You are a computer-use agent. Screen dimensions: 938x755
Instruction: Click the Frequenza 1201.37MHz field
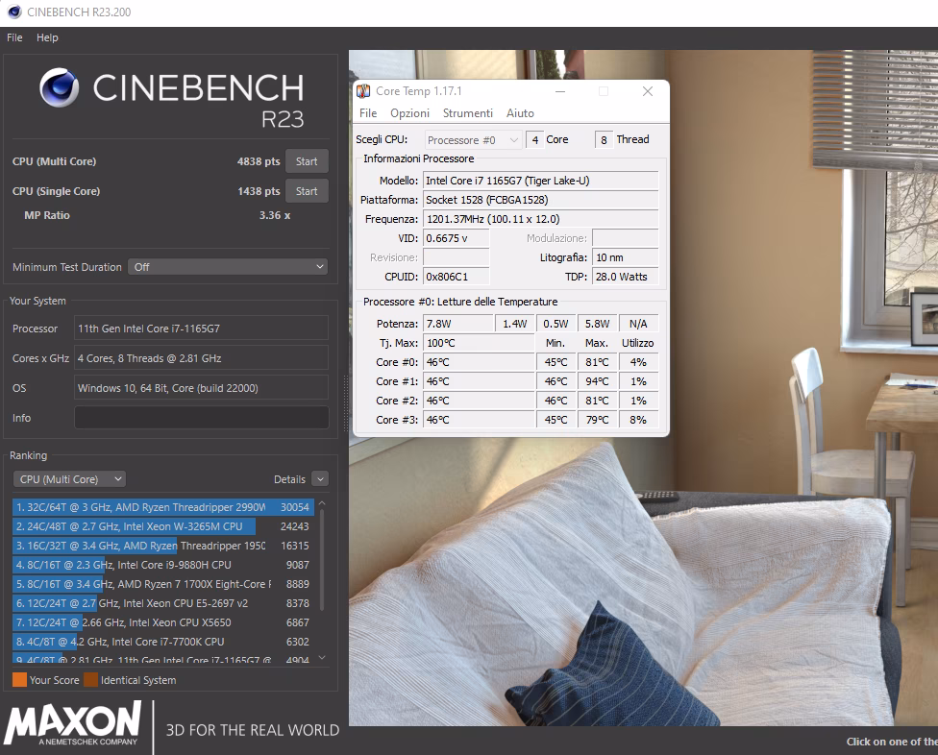click(541, 219)
